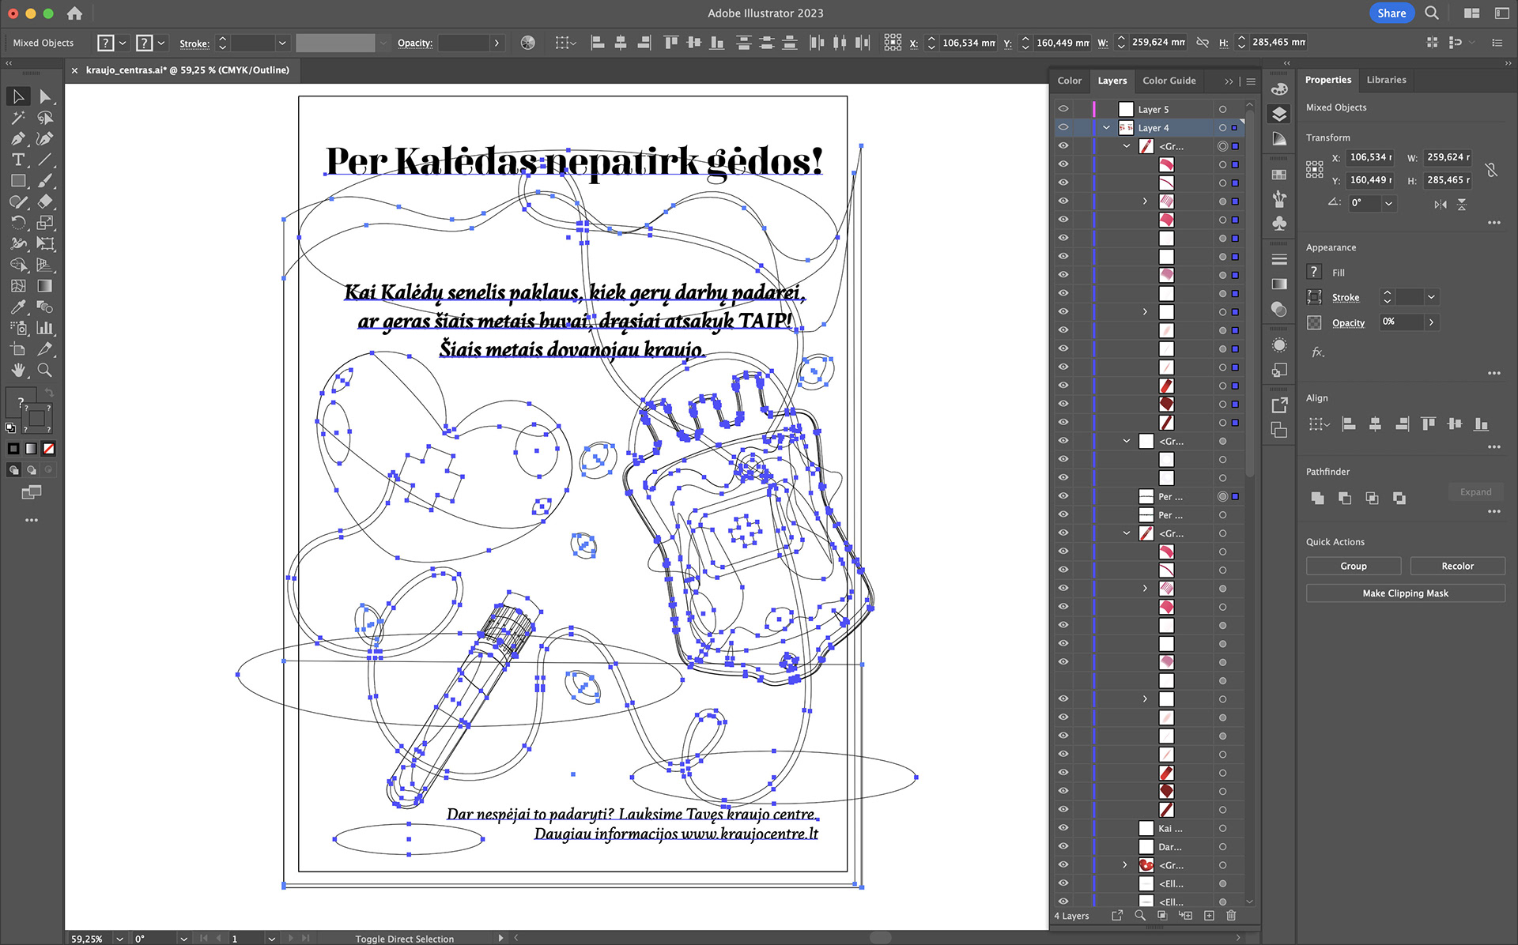Set fill to None swatch
The image size is (1518, 945).
coord(48,449)
